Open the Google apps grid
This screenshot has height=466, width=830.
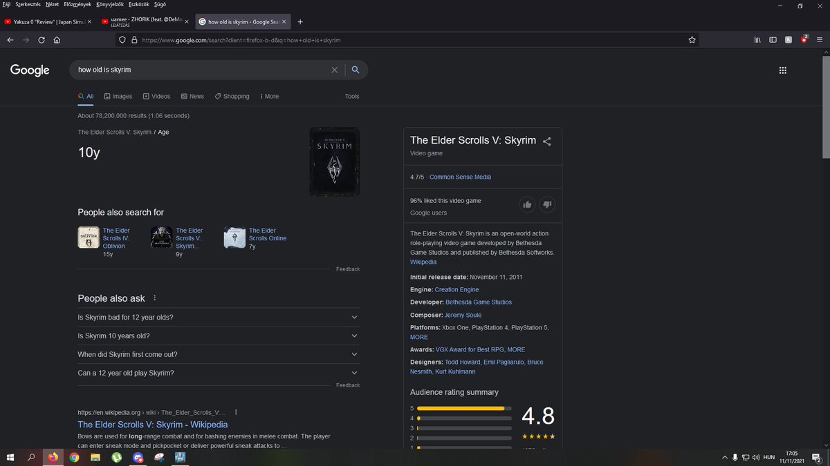coord(783,70)
